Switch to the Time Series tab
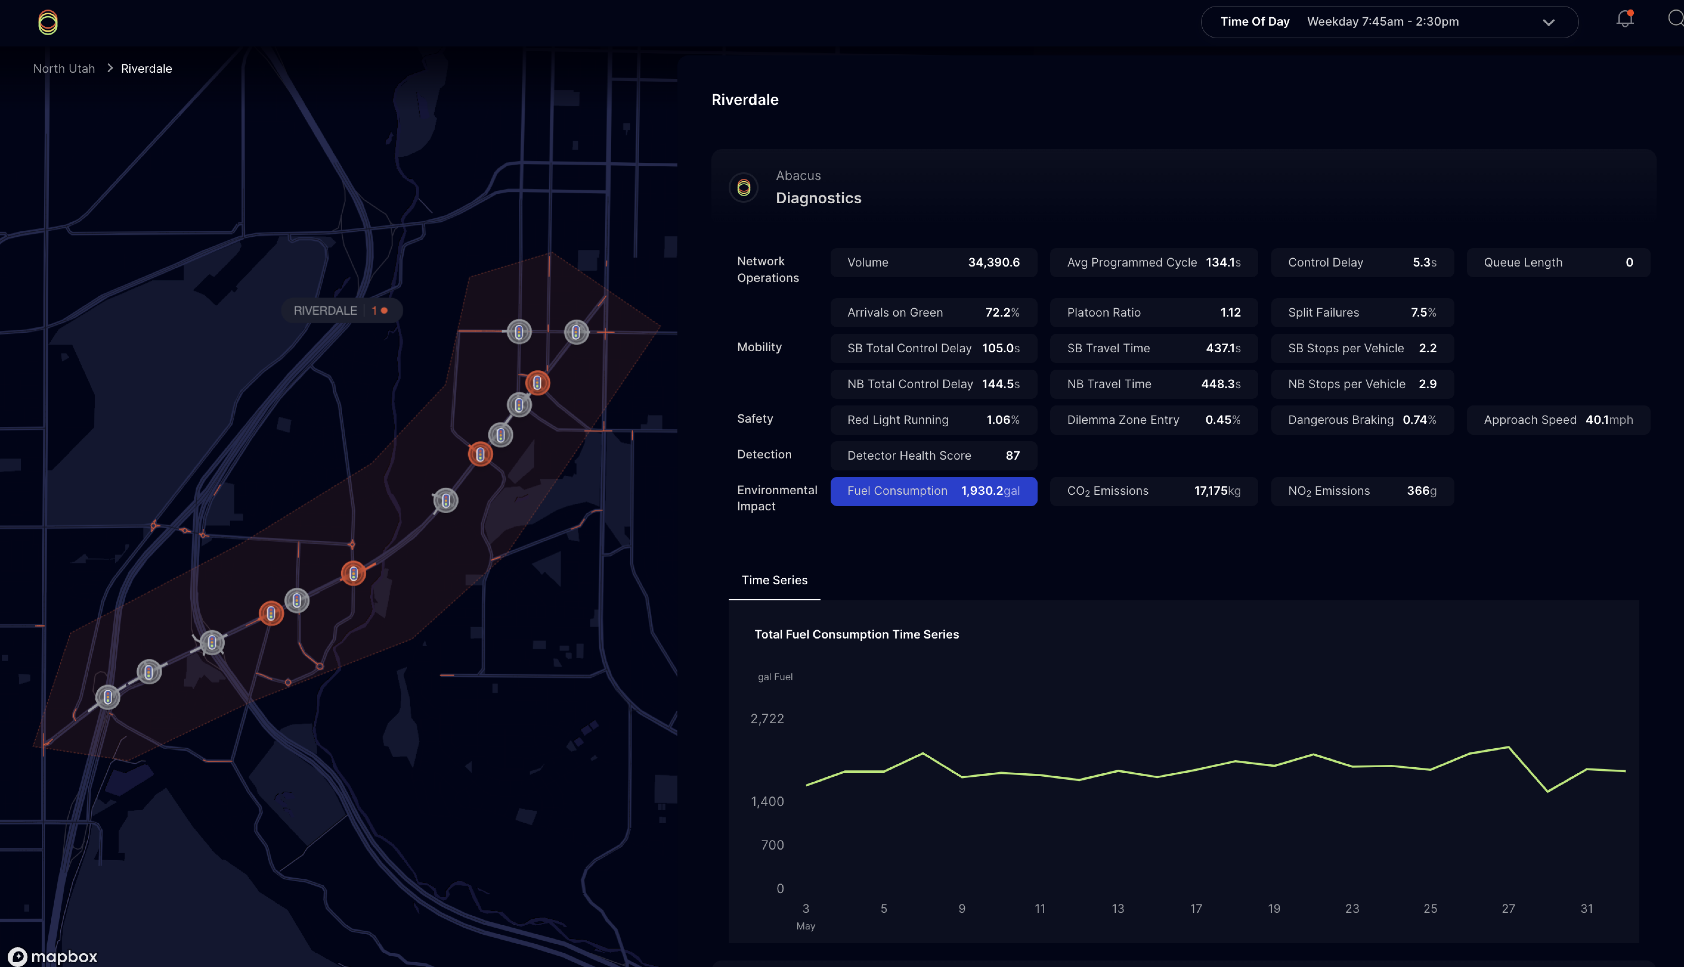1684x967 pixels. [774, 581]
